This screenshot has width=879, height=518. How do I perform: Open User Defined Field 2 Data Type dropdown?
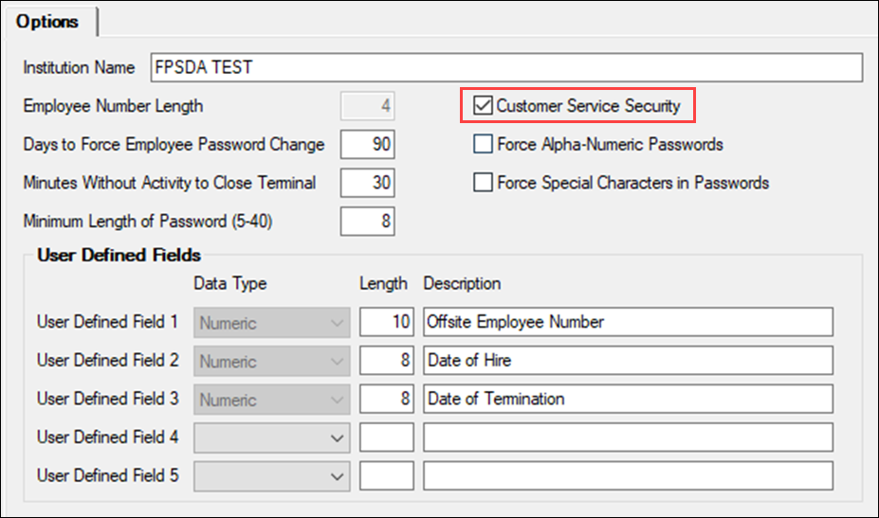click(272, 361)
